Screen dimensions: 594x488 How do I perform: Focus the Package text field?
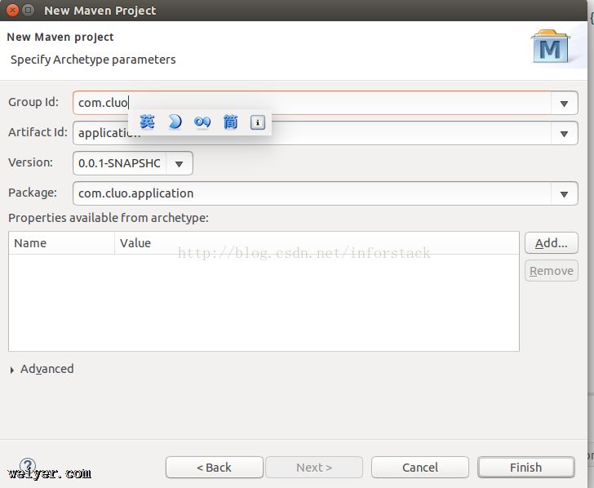[x=312, y=193]
